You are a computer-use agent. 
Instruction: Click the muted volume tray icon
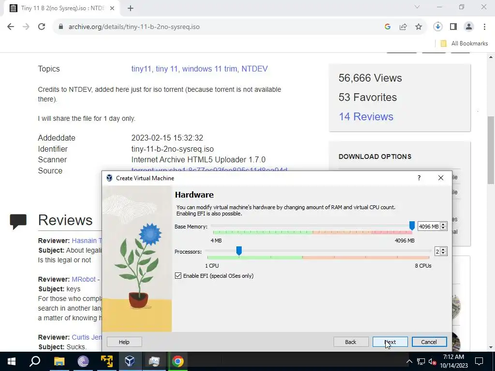pyautogui.click(x=432, y=361)
